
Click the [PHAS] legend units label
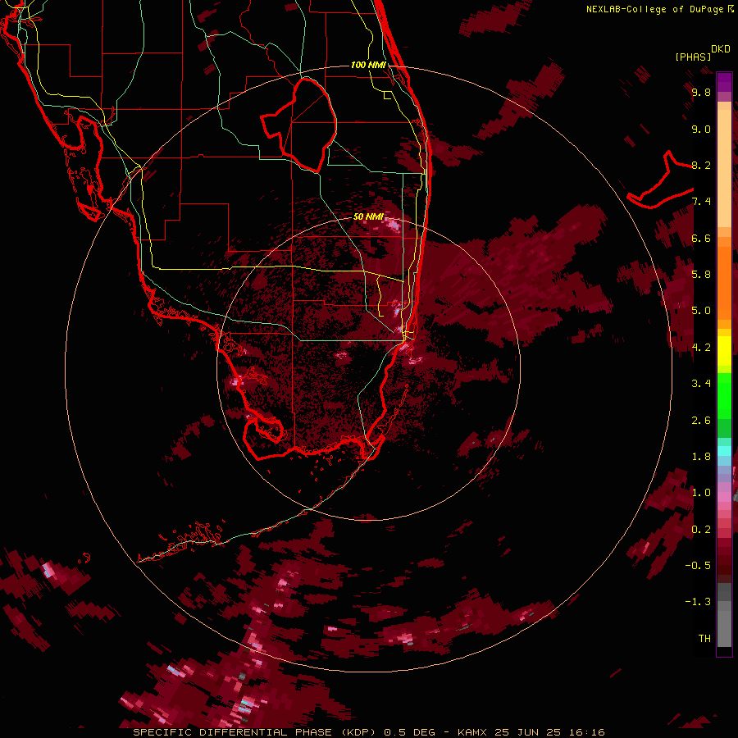[x=693, y=57]
